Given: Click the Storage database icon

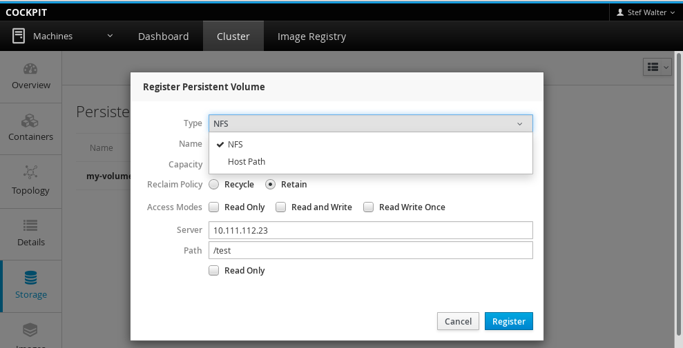Looking at the screenshot, I should (30, 278).
